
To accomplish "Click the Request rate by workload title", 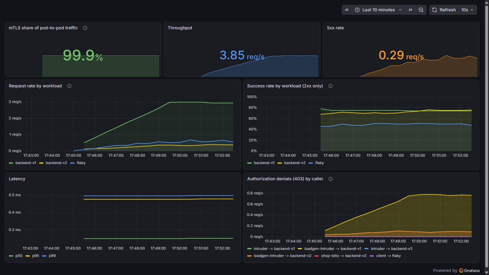I will pyautogui.click(x=35, y=86).
